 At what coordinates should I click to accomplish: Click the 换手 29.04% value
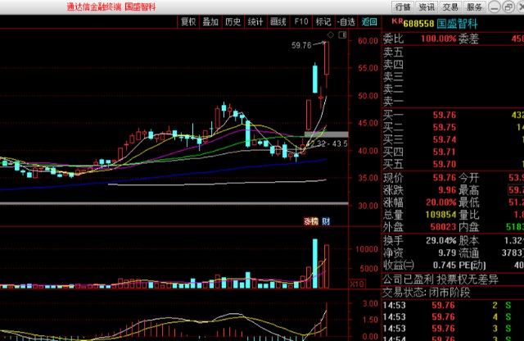441,241
